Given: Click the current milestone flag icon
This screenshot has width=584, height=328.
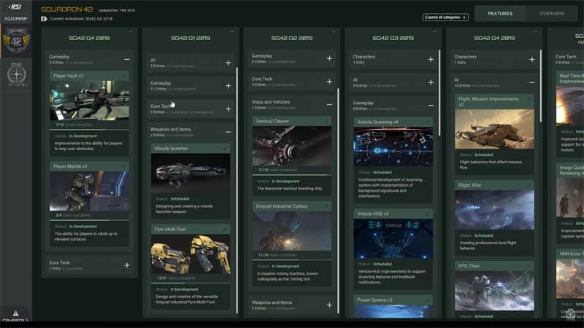Looking at the screenshot, I should (x=44, y=19).
